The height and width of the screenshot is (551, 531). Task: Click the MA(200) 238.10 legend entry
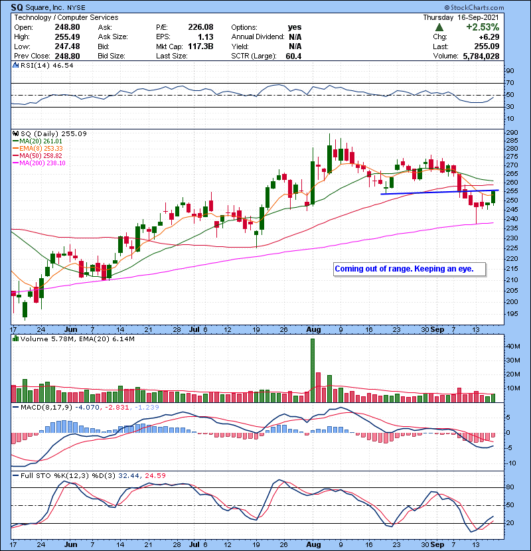coord(39,163)
